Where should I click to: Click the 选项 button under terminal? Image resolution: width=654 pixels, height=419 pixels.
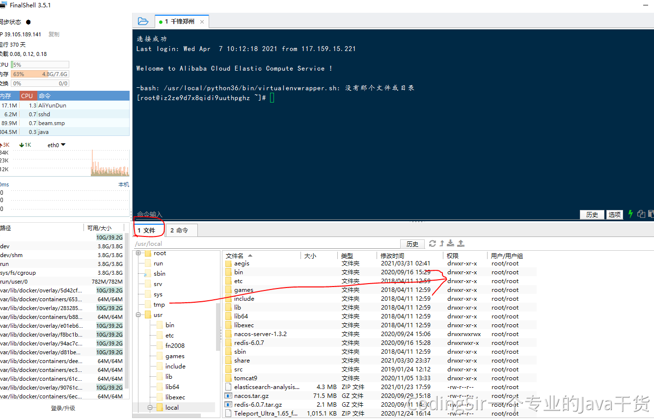615,214
